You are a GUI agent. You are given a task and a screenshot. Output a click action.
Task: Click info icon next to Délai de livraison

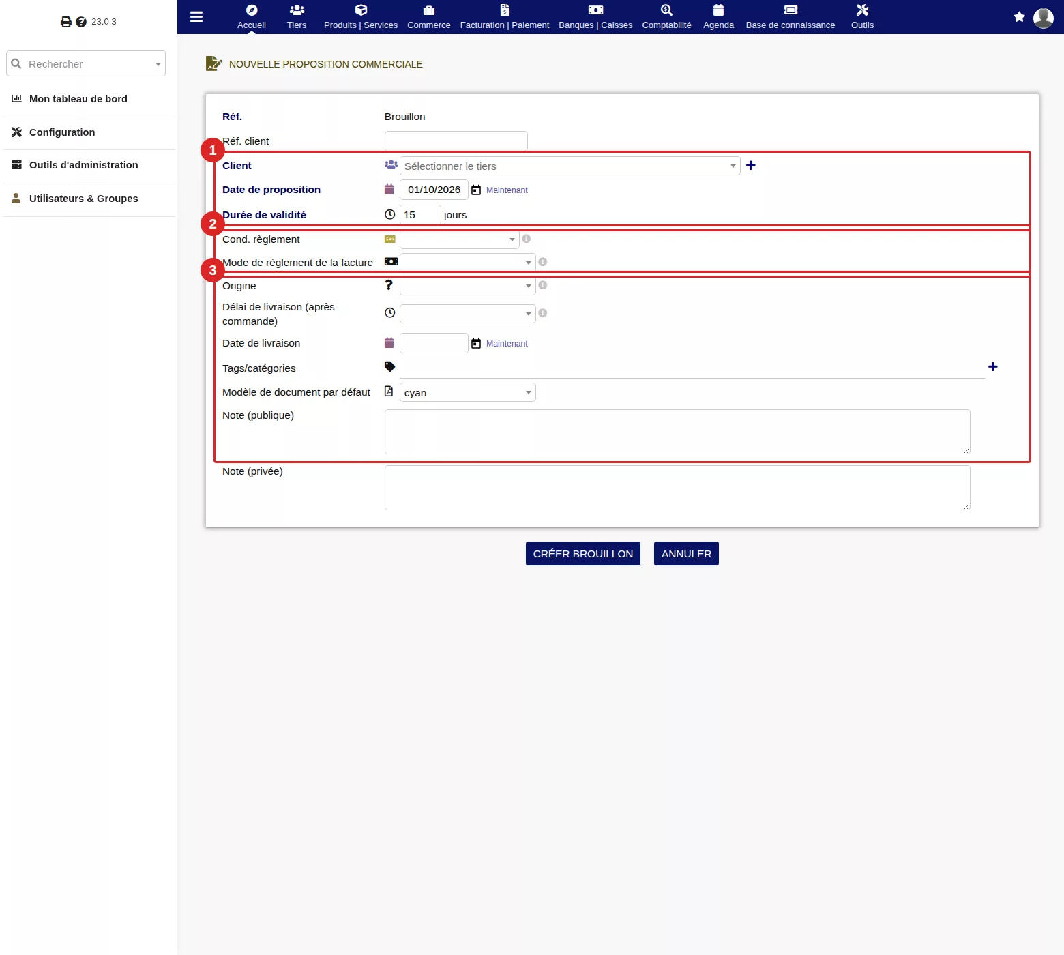(543, 313)
